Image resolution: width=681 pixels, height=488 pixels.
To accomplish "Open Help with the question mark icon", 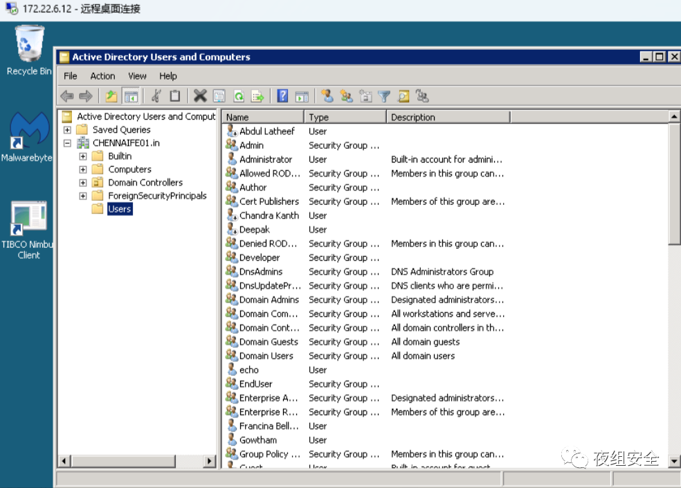I will pyautogui.click(x=283, y=96).
